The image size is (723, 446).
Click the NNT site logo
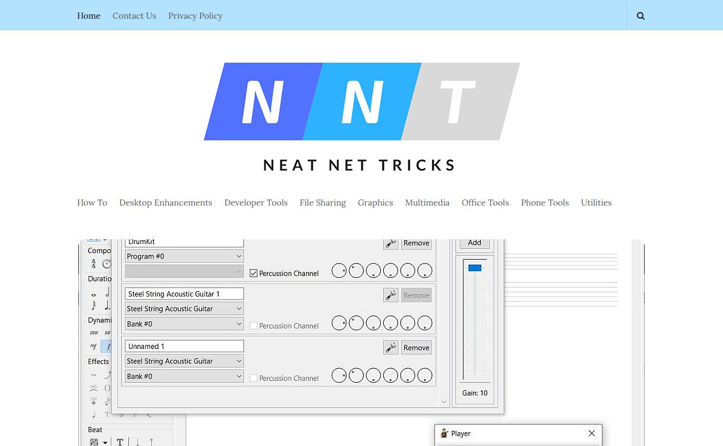[361, 117]
